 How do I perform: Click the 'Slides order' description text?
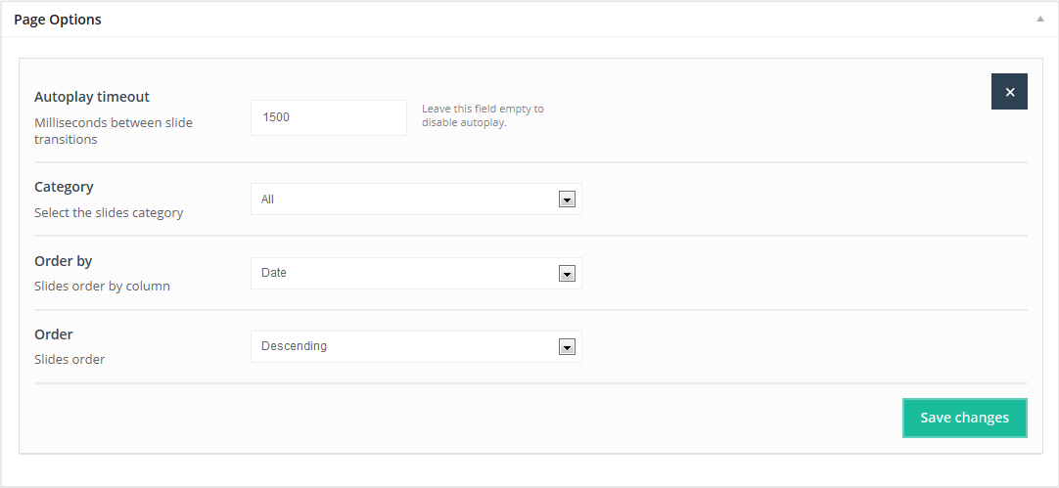click(x=69, y=360)
